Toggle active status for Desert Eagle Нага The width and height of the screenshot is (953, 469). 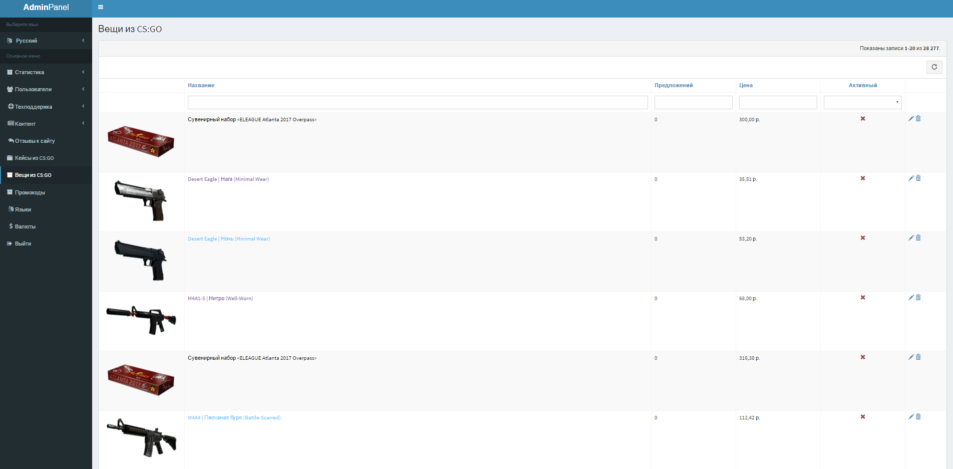863,178
